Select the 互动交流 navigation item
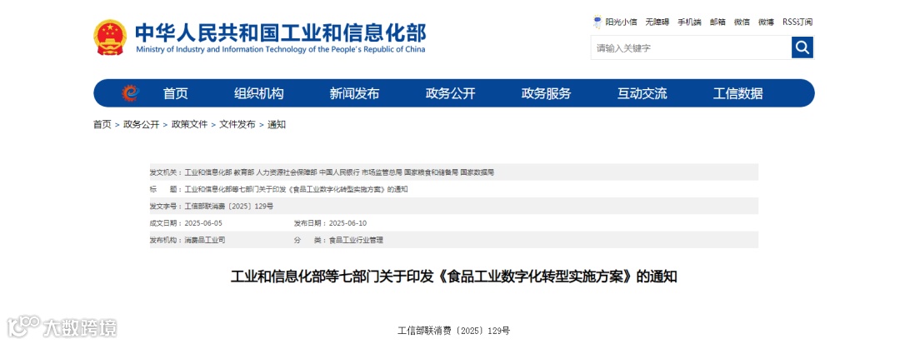 point(642,93)
